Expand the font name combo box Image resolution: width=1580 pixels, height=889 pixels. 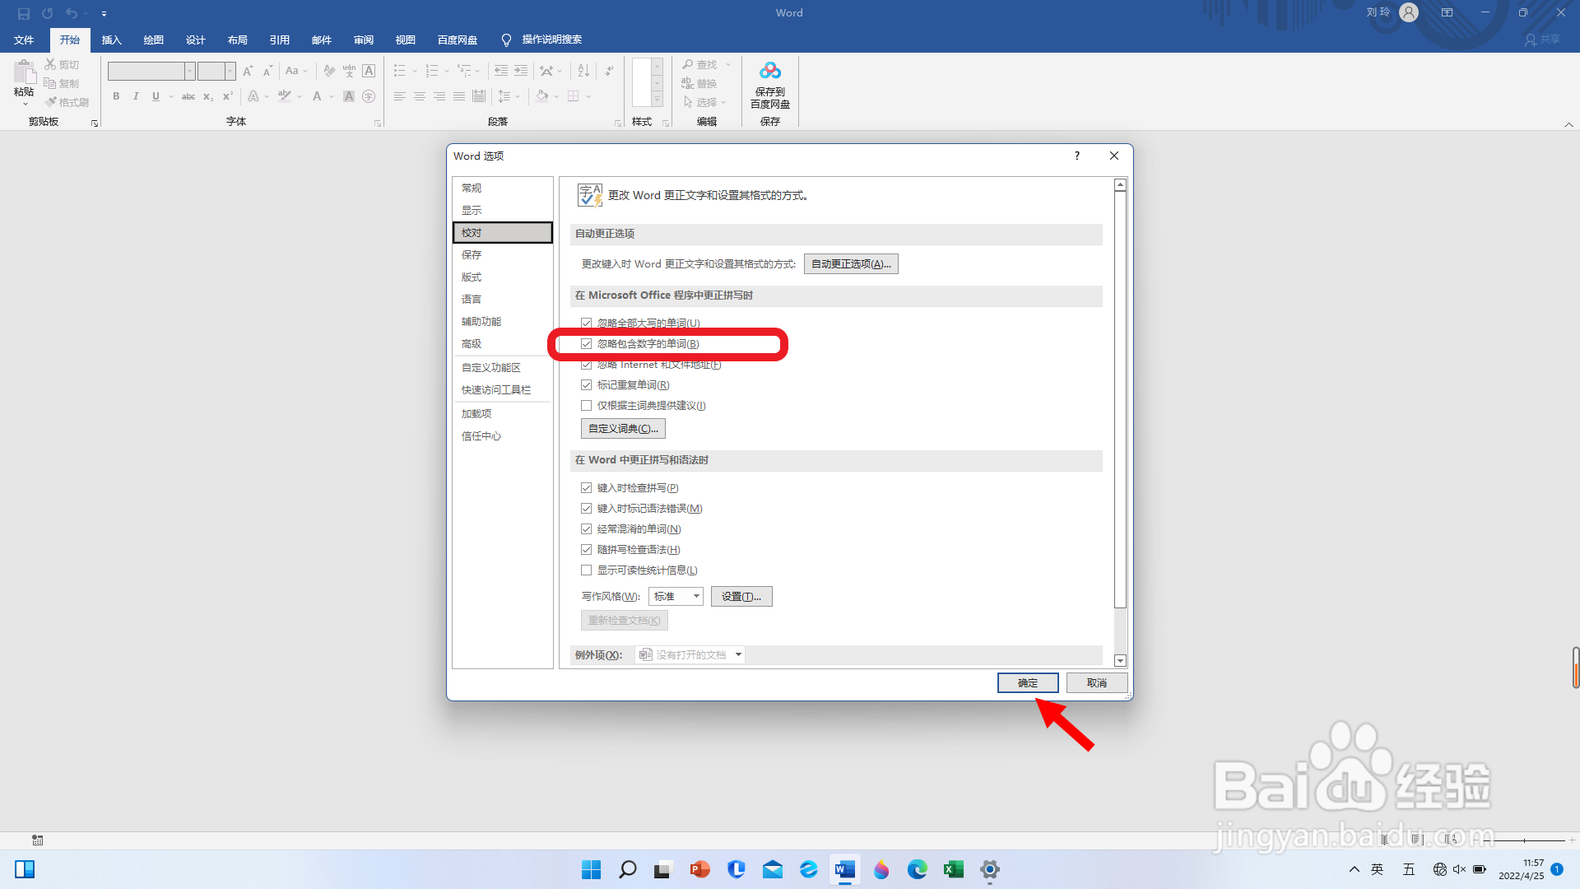click(x=189, y=72)
